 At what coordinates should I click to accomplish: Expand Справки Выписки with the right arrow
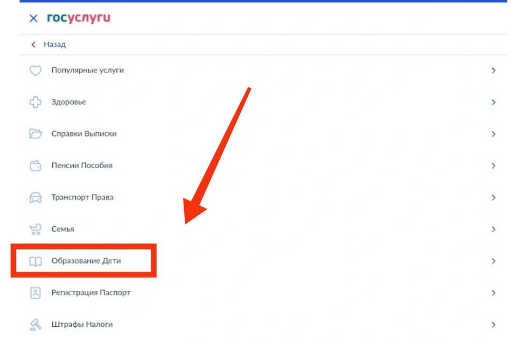[493, 134]
